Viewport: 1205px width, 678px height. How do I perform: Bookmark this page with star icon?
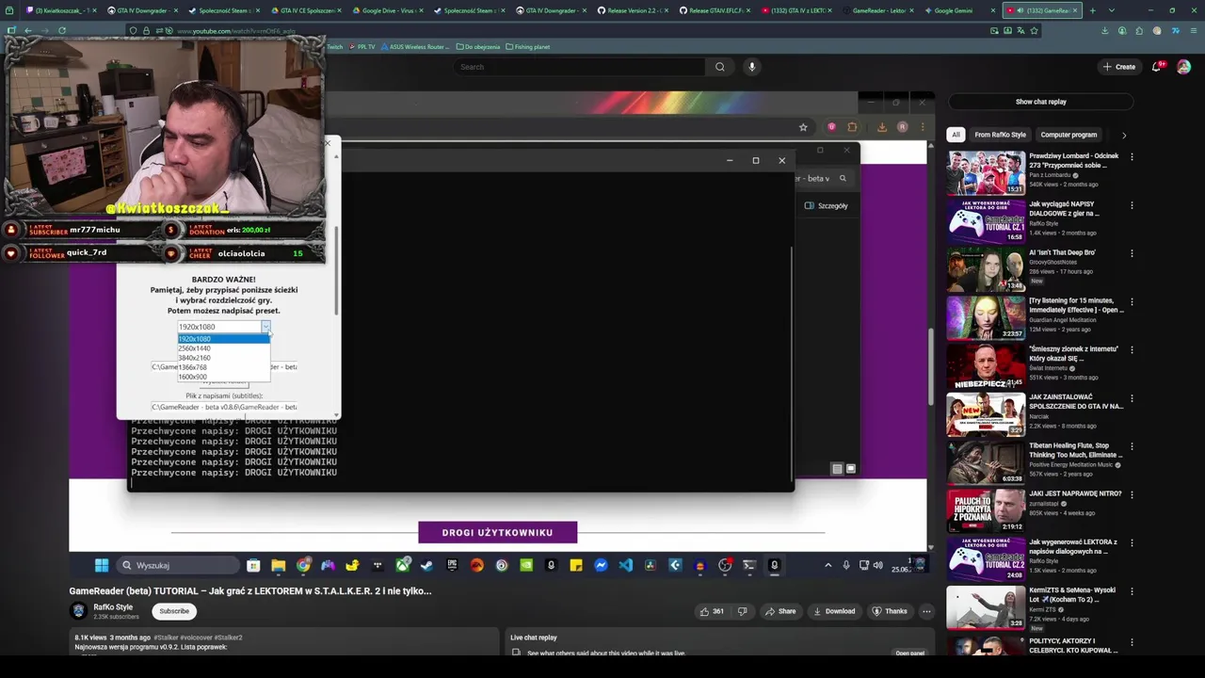coord(1034,30)
